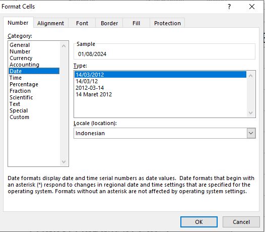This screenshot has width=265, height=232.
Task: Go to the Fill tab
Action: pyautogui.click(x=136, y=23)
